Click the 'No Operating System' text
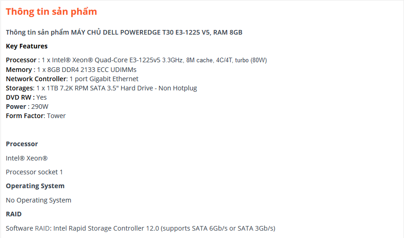 point(39,200)
